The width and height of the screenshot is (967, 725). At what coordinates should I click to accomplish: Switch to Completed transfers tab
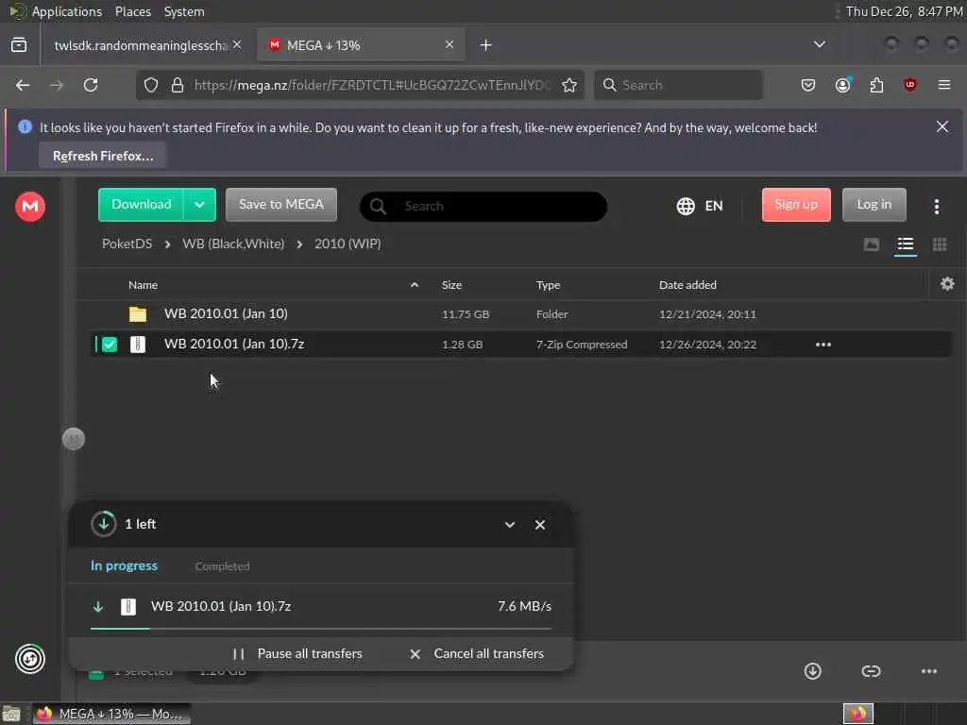pos(222,566)
